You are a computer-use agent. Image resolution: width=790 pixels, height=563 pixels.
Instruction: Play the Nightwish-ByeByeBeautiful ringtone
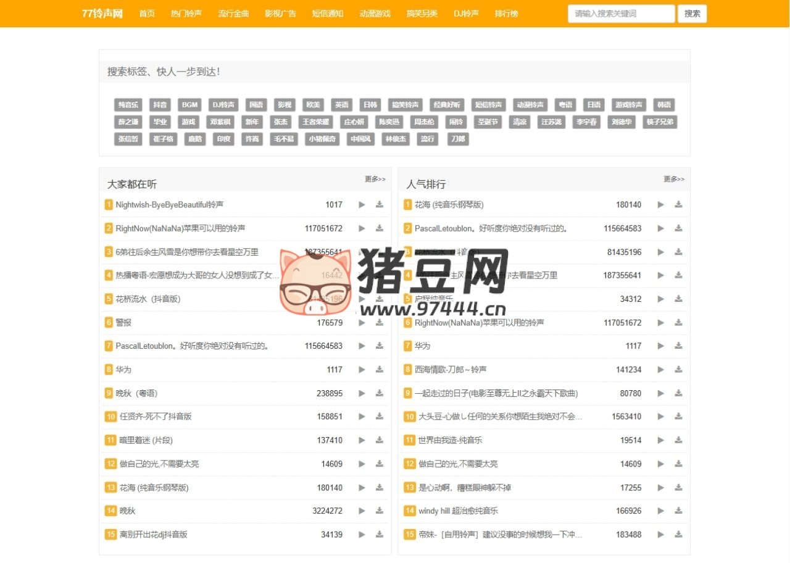362,204
